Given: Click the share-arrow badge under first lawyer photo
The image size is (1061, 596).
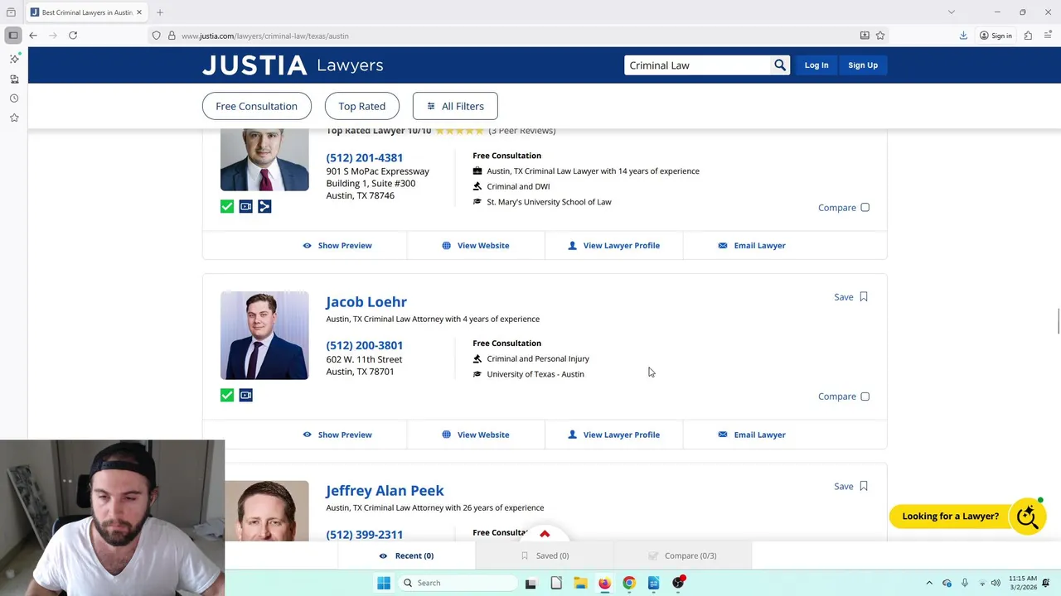Looking at the screenshot, I should (264, 206).
